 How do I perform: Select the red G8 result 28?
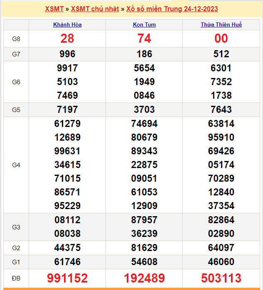coord(67,39)
